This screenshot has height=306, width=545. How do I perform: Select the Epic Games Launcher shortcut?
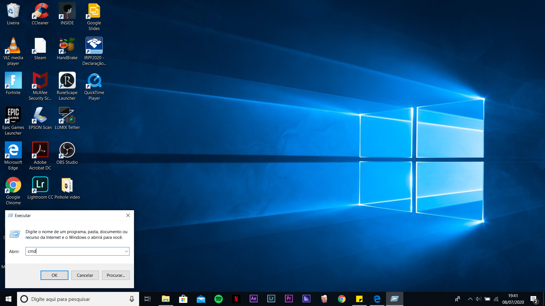(x=13, y=121)
